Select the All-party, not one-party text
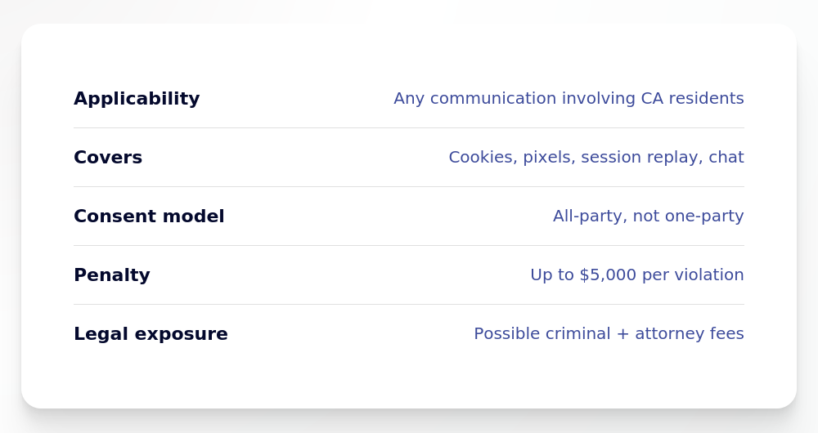 coord(649,216)
